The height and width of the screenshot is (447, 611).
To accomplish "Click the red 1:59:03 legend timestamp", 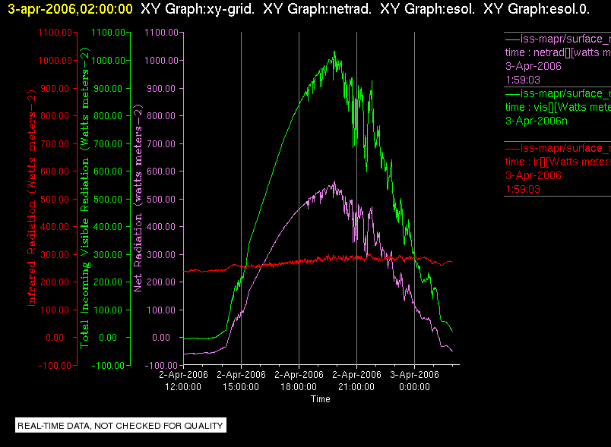I will (523, 189).
